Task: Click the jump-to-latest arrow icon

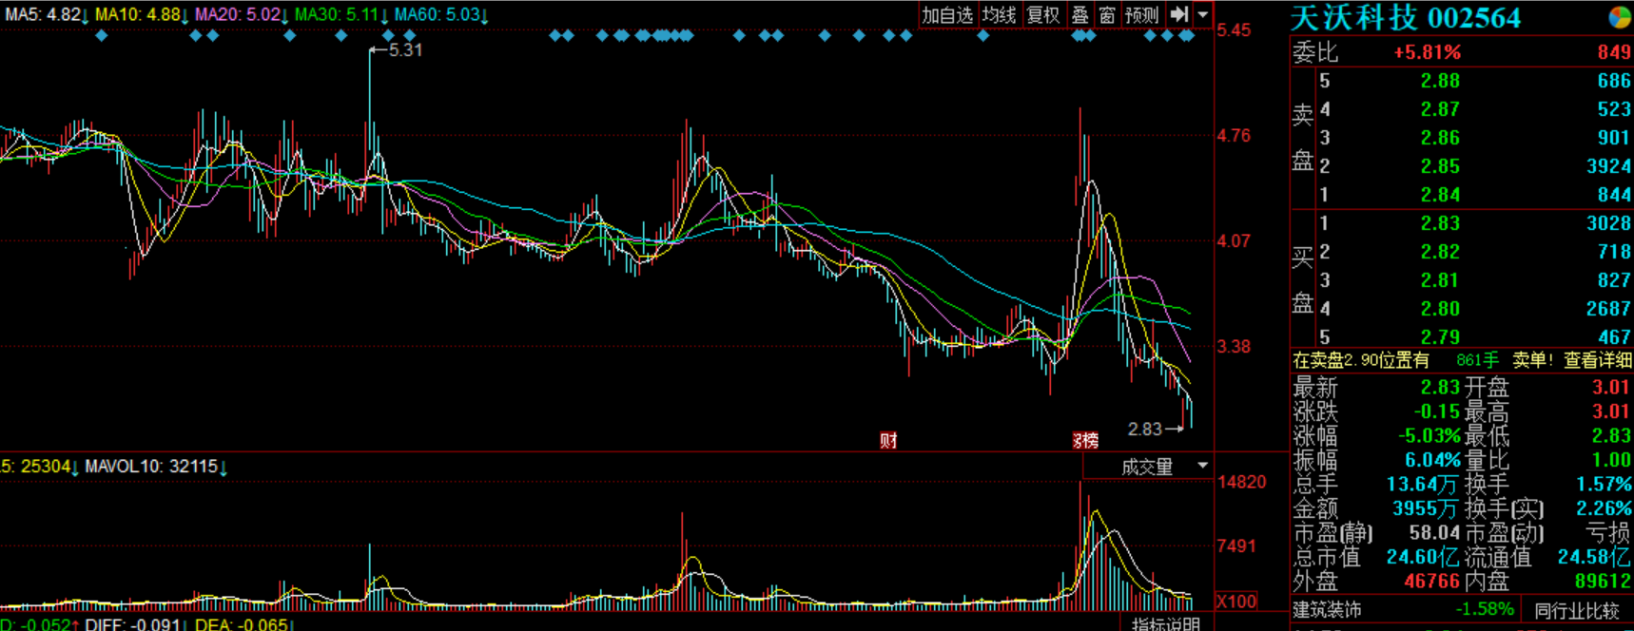Action: [1179, 14]
